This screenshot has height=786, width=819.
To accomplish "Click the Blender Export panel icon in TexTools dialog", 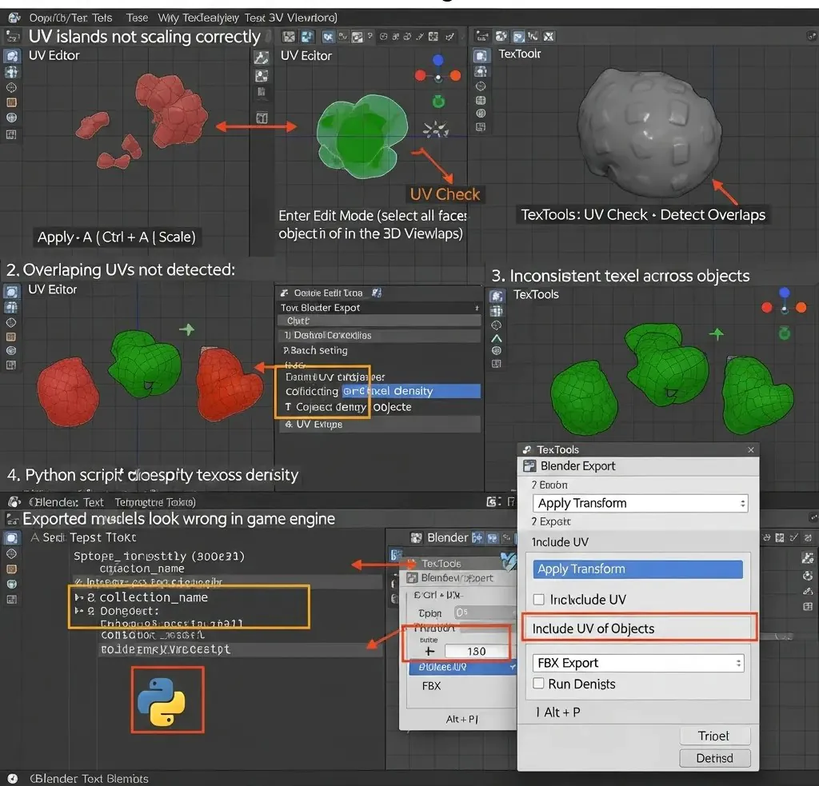I will pyautogui.click(x=529, y=466).
